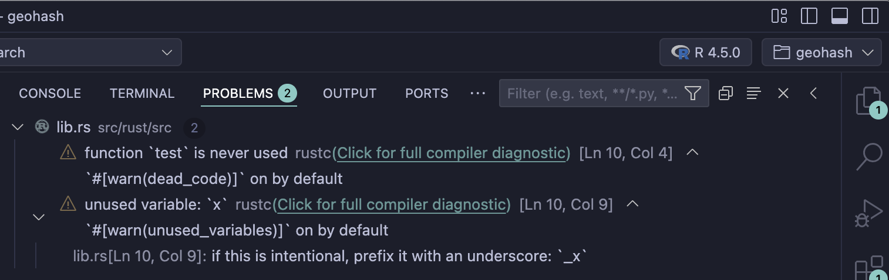The image size is (889, 280).
Task: Toggle the secondary side bar visibility
Action: click(x=870, y=16)
